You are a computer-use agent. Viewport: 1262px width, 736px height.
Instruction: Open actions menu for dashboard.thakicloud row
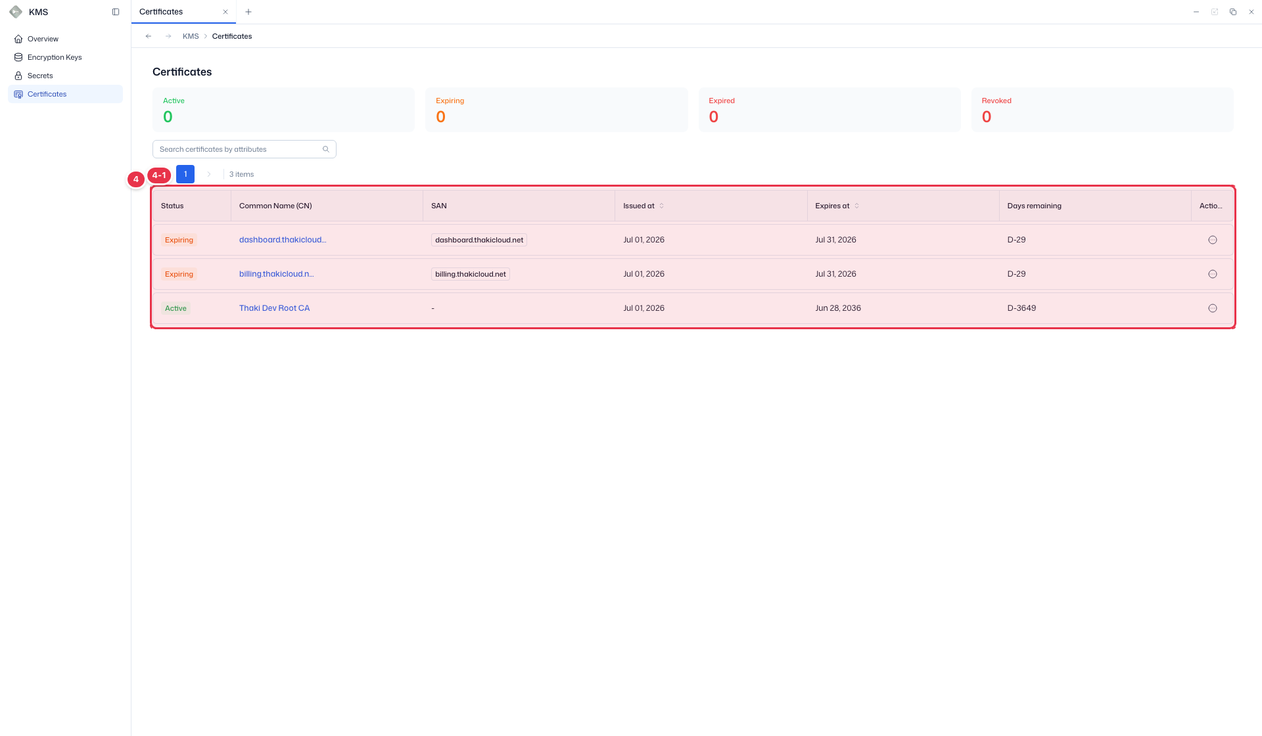(1213, 240)
